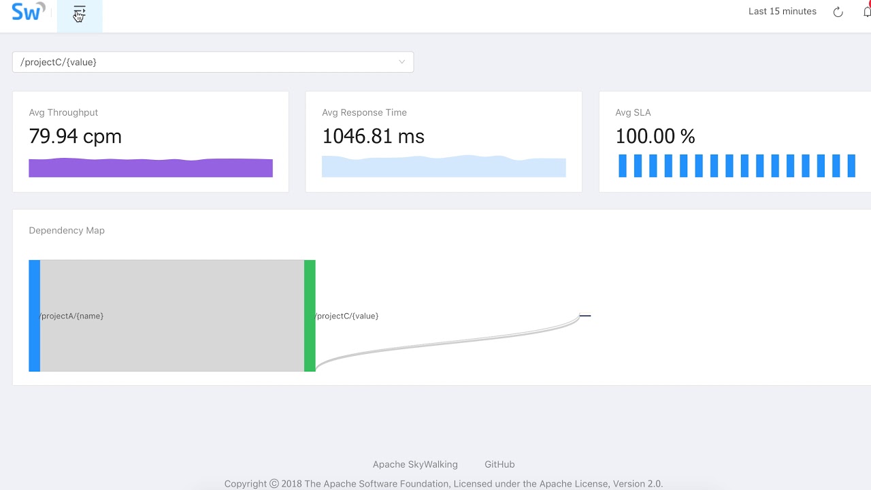Image resolution: width=871 pixels, height=490 pixels.
Task: Expand the /projectC/{value} endpoint dropdown
Action: 213,62
